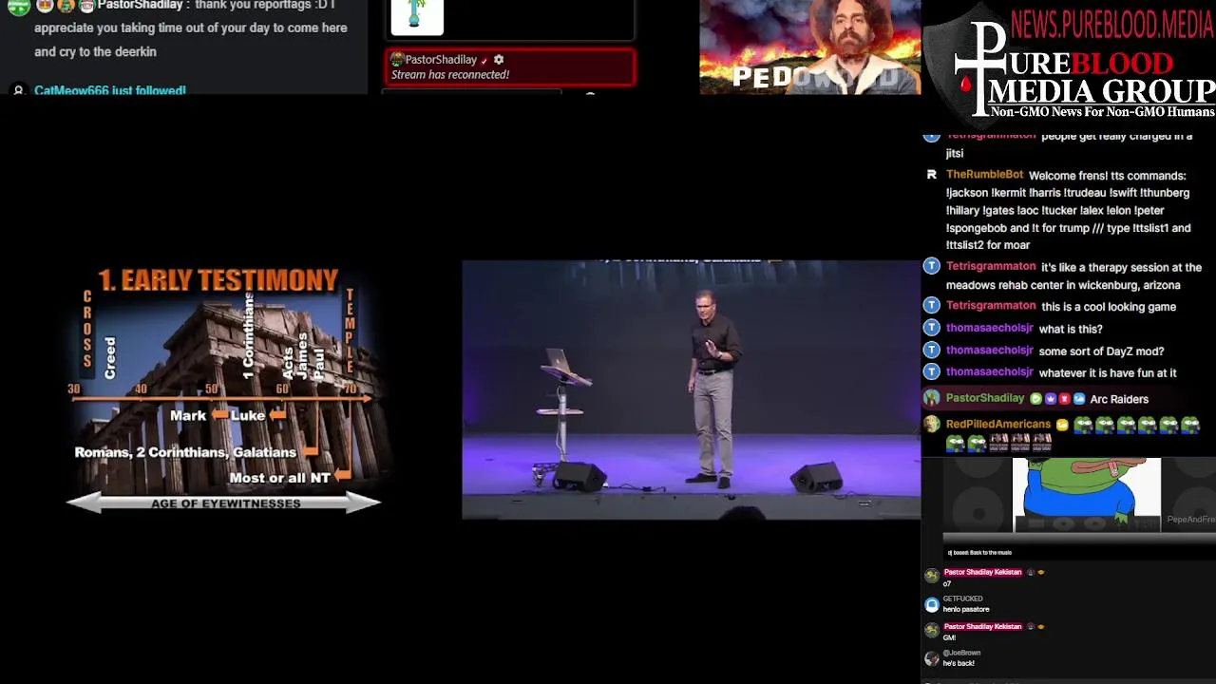Click the white thumbnail above reconnect notice
The width and height of the screenshot is (1216, 684).
coord(417,16)
